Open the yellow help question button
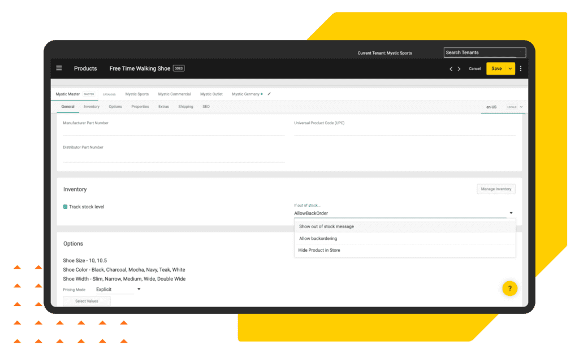This screenshot has height=354, width=579. click(x=509, y=289)
